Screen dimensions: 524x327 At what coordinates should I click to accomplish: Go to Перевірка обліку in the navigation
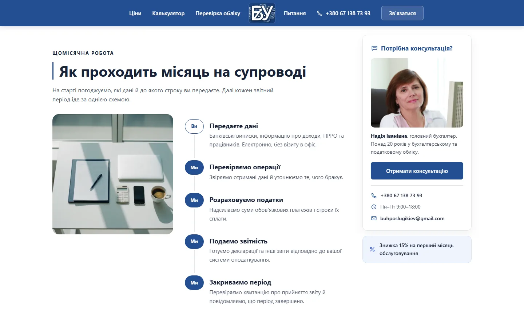click(218, 13)
